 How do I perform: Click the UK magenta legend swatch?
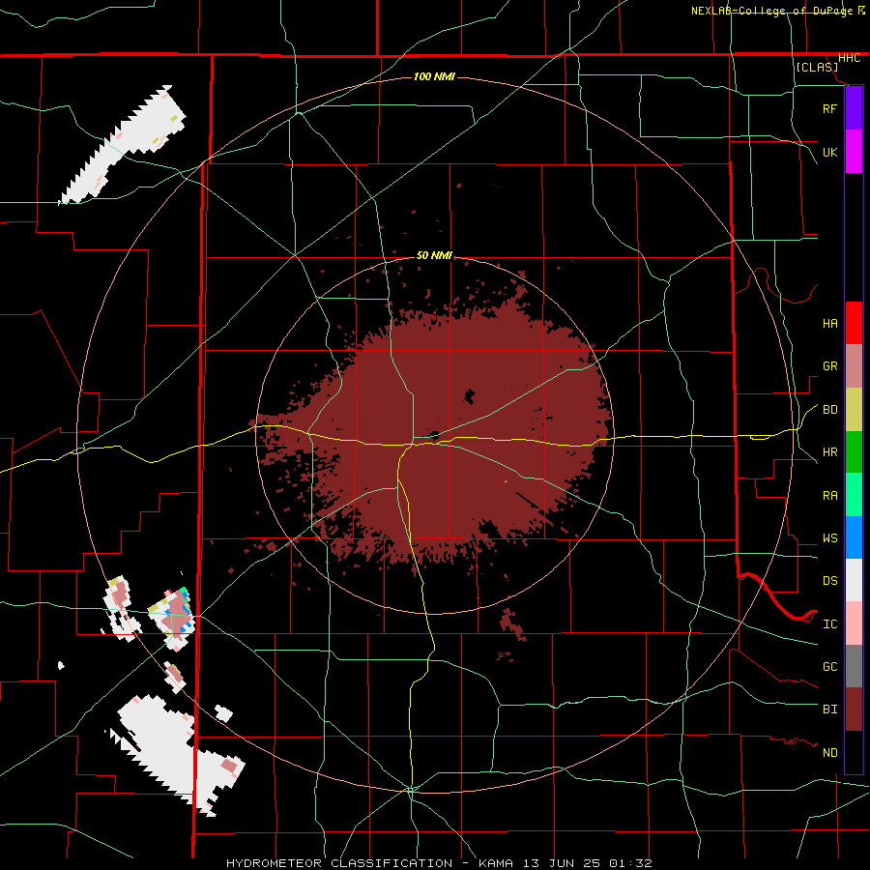point(854,152)
